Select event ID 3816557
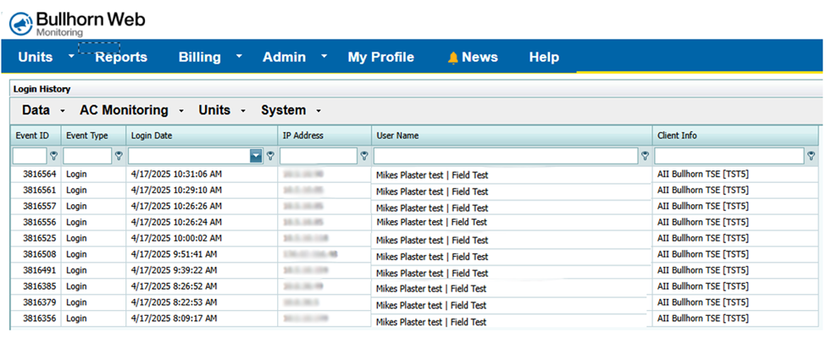 (x=39, y=206)
